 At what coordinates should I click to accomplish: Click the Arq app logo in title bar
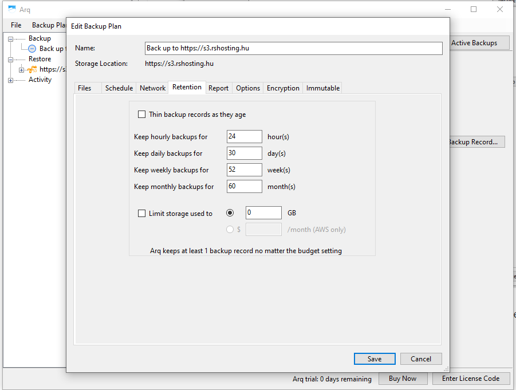click(12, 9)
